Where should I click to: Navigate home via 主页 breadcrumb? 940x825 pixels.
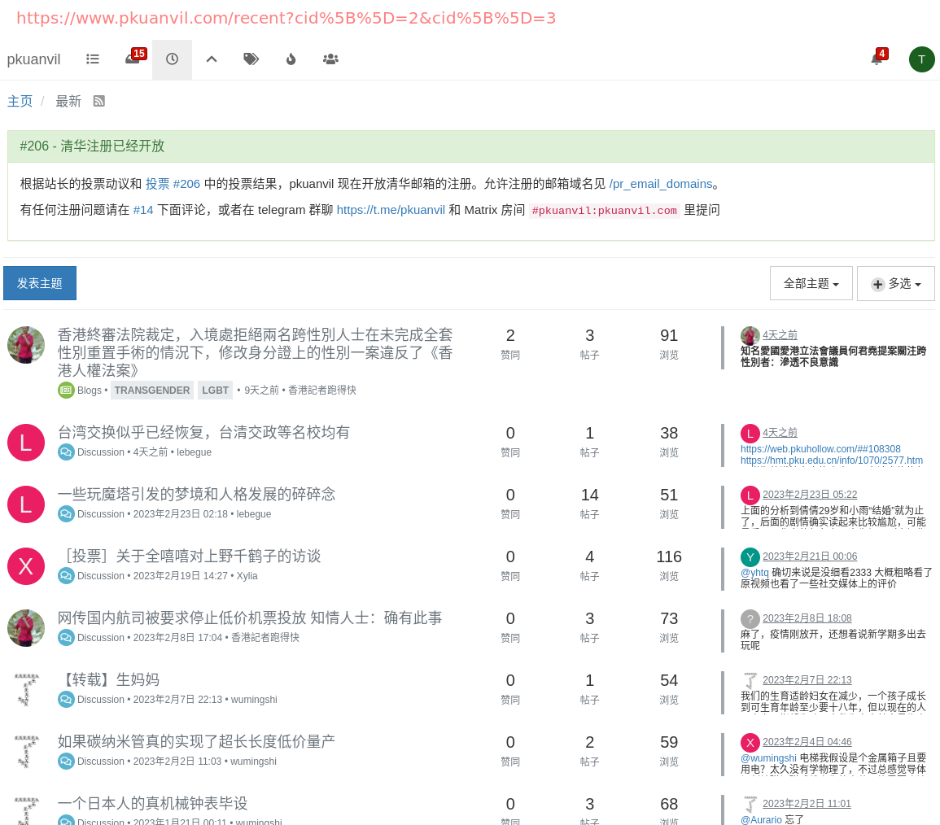(x=20, y=101)
